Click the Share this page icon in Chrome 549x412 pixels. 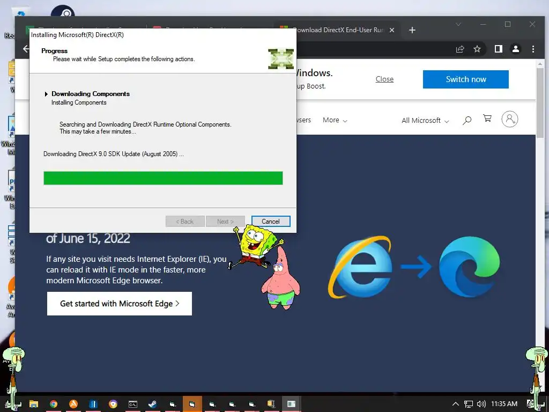(x=460, y=49)
